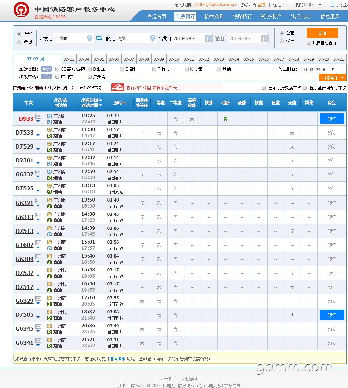Check the 其他 train type filter

[219, 69]
